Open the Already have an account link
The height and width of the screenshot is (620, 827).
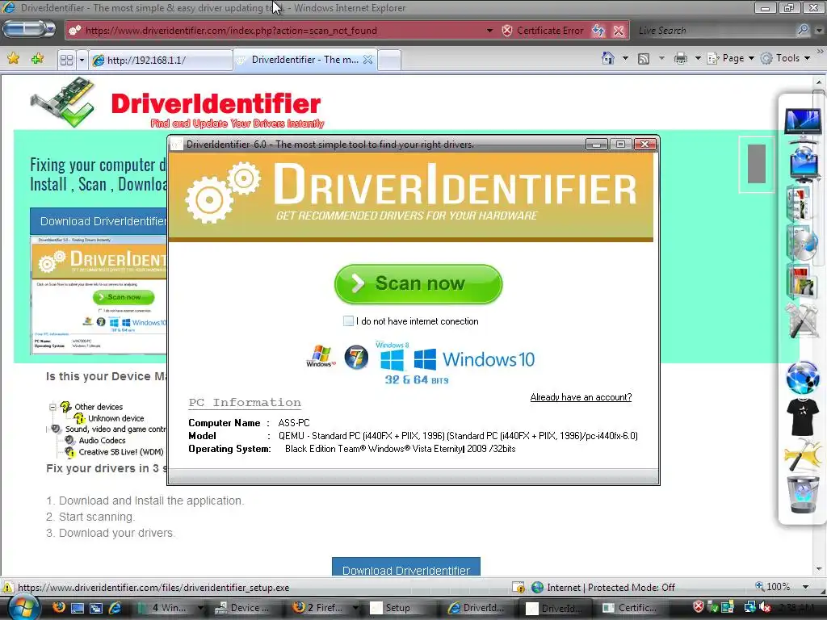[581, 397]
